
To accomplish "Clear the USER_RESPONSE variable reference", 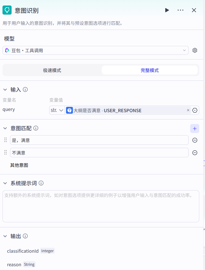I will [188, 110].
